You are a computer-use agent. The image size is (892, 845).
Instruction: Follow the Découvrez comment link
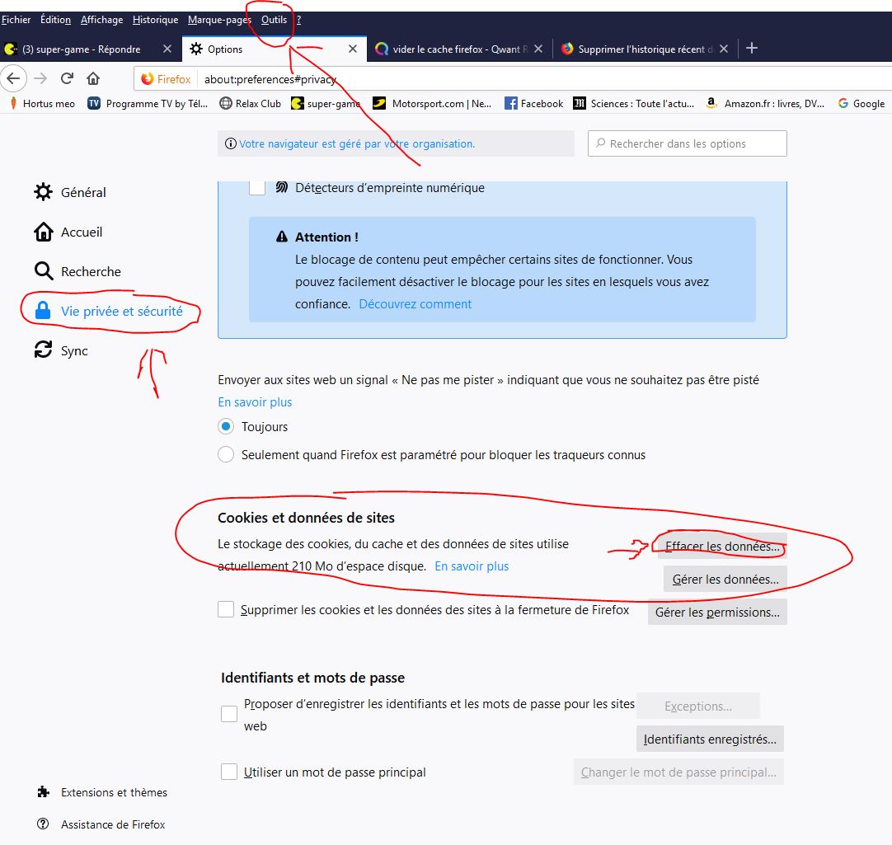pos(415,304)
